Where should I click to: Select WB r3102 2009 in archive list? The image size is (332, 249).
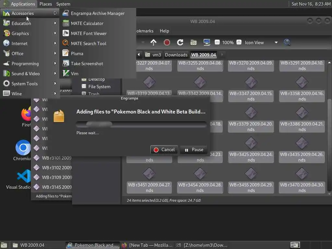(x=53, y=168)
